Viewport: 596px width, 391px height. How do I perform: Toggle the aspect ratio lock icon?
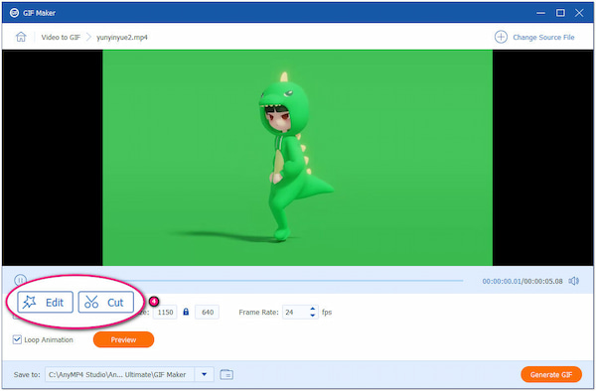pyautogui.click(x=186, y=312)
